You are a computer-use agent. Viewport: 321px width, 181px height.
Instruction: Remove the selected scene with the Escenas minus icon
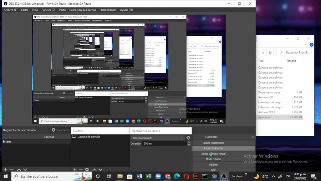11,170
